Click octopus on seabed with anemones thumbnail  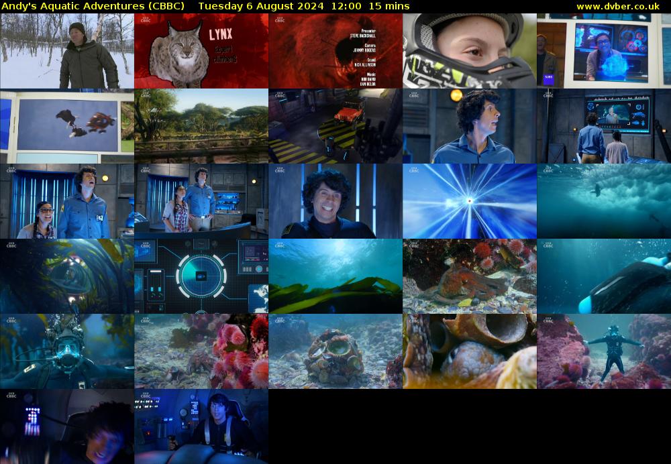coord(470,276)
